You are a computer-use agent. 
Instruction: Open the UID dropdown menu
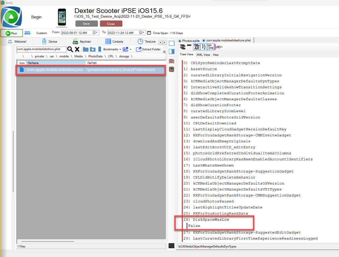[219, 47]
